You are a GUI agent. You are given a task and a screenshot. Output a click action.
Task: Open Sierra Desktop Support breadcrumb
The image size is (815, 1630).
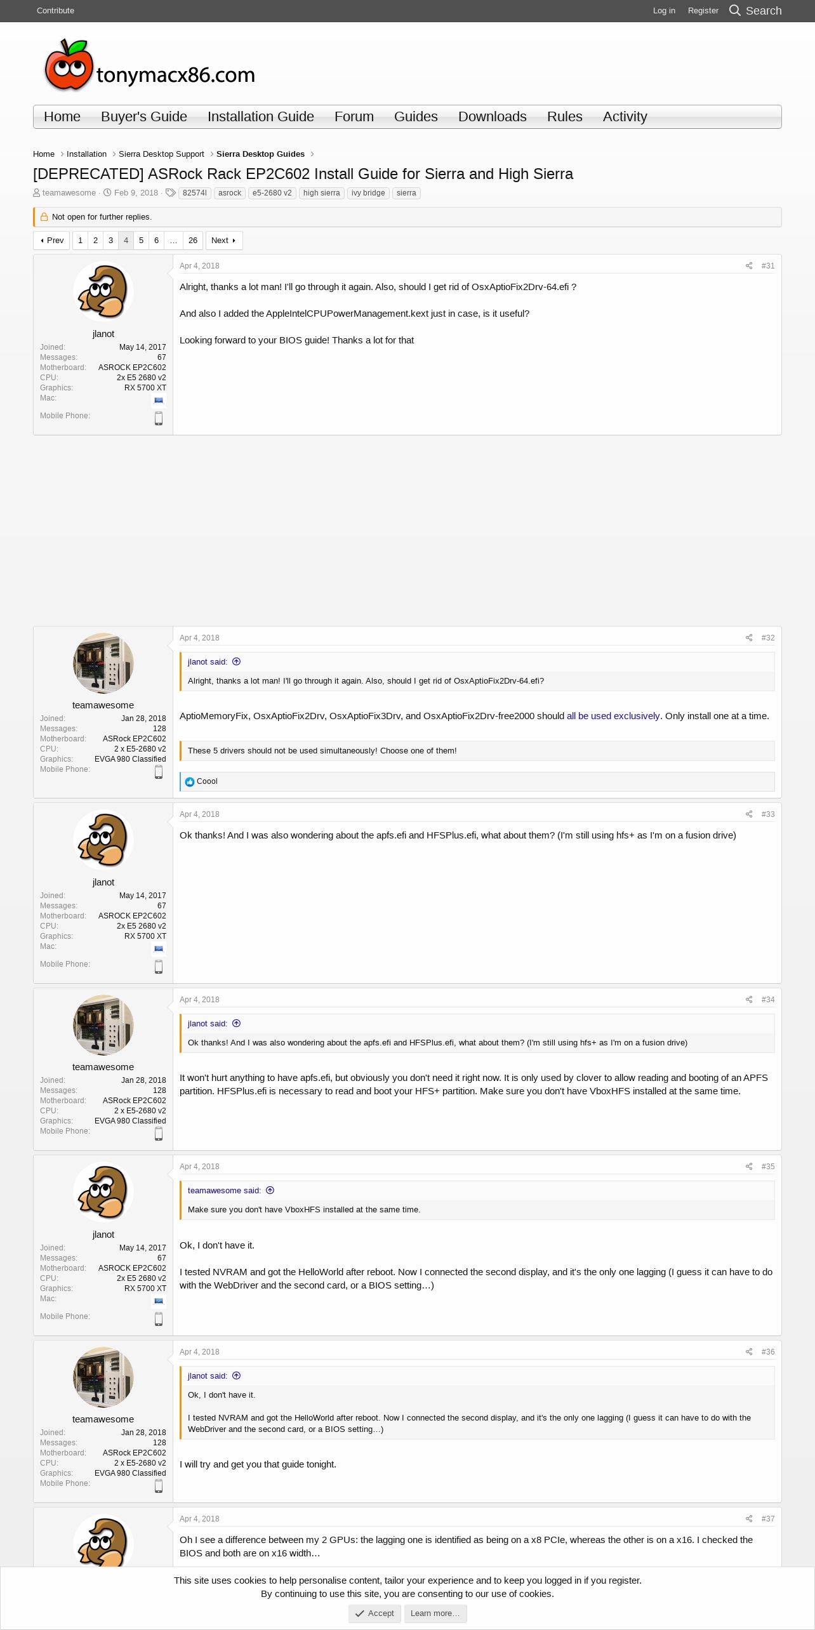pyautogui.click(x=161, y=154)
